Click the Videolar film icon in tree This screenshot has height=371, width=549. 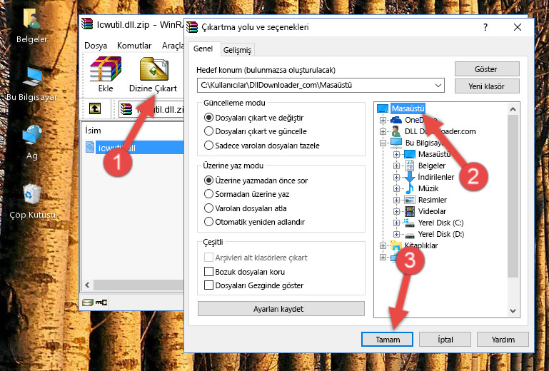click(x=409, y=211)
